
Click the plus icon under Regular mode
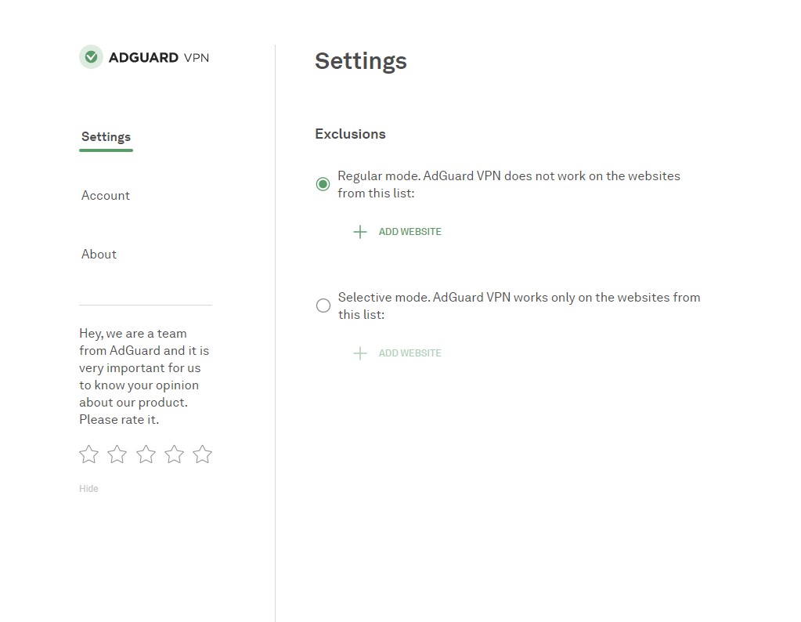pos(360,232)
